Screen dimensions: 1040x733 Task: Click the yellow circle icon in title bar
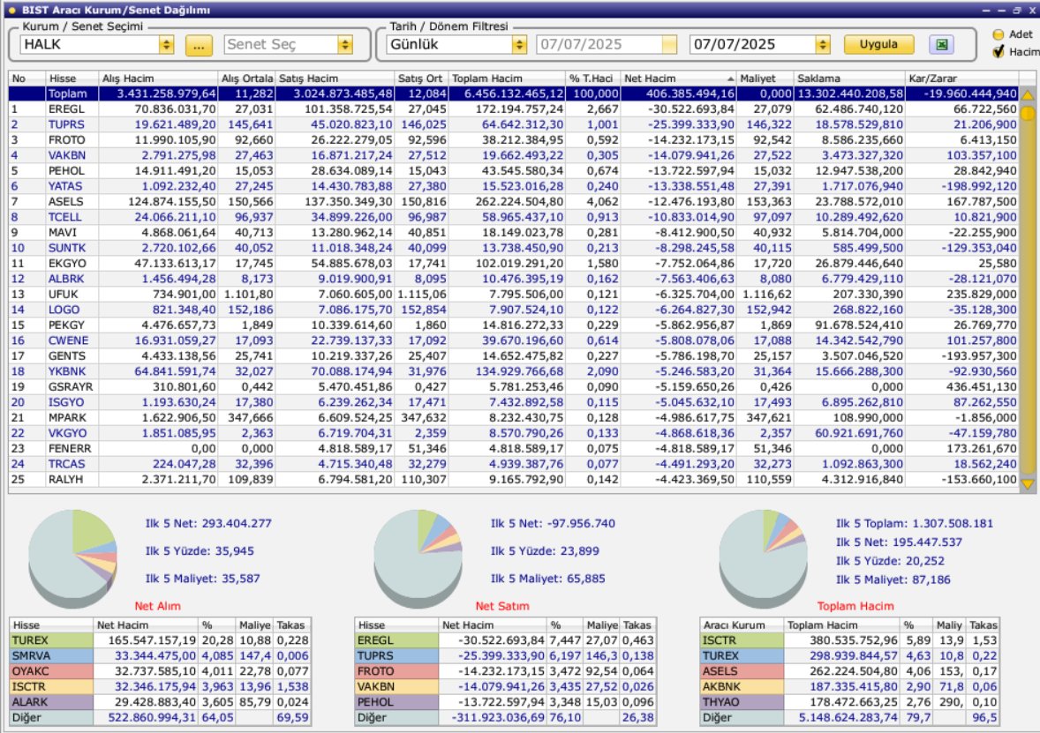[12, 10]
